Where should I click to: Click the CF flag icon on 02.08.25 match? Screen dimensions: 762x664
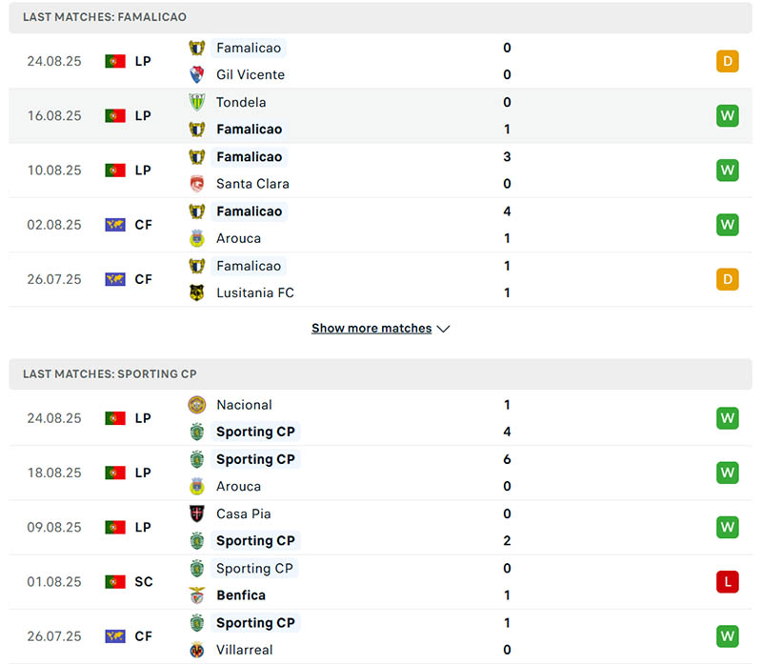pyautogui.click(x=115, y=225)
